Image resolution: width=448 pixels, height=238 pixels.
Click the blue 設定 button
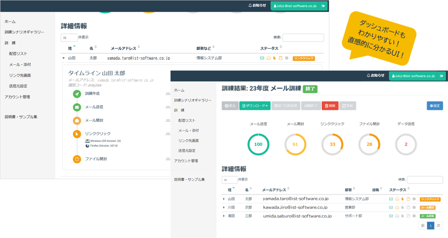(x=435, y=106)
